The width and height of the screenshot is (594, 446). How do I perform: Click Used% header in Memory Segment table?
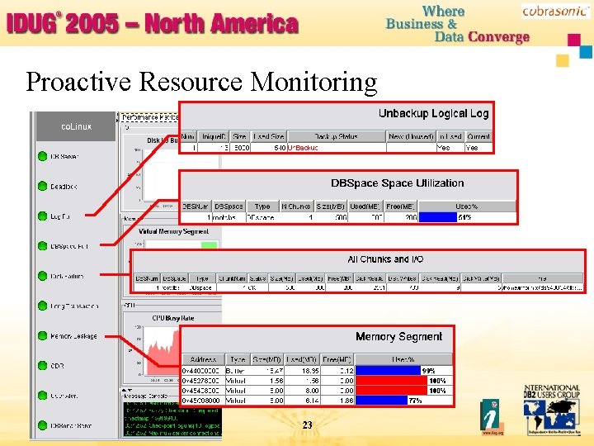(x=403, y=359)
